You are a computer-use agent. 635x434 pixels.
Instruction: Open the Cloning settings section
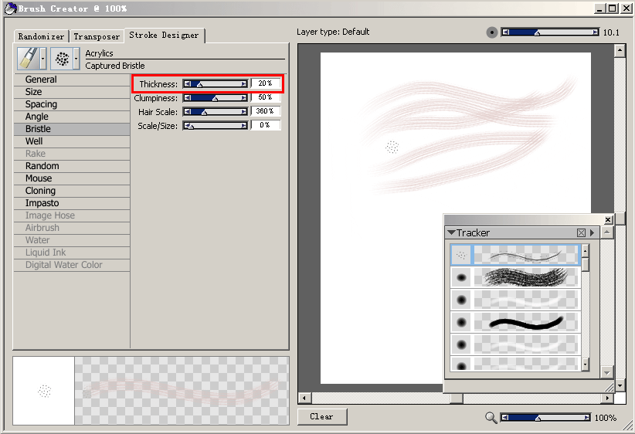click(x=72, y=191)
